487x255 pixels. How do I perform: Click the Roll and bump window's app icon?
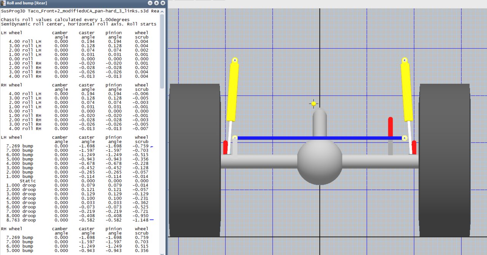pyautogui.click(x=3, y=3)
